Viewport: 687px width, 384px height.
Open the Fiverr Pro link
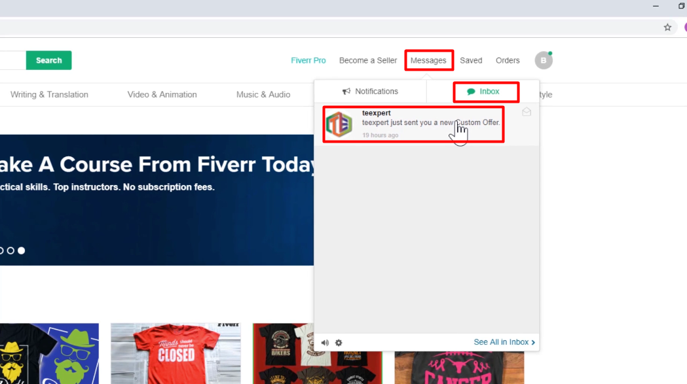click(308, 60)
